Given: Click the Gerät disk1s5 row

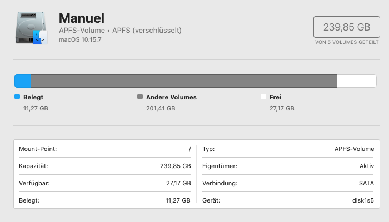Looking at the screenshot, I should pyautogui.click(x=288, y=200).
